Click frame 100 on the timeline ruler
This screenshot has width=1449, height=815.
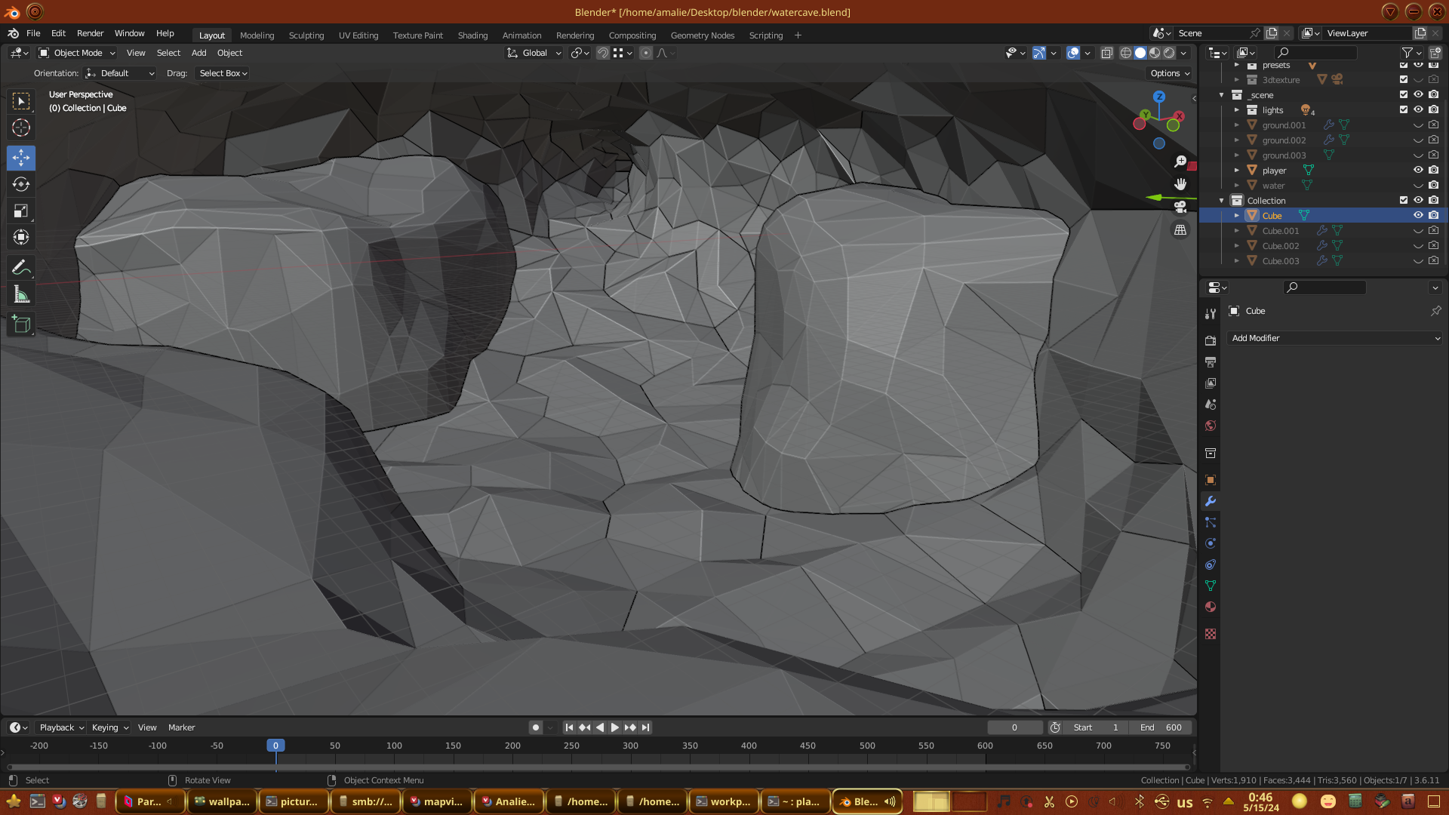pos(394,746)
